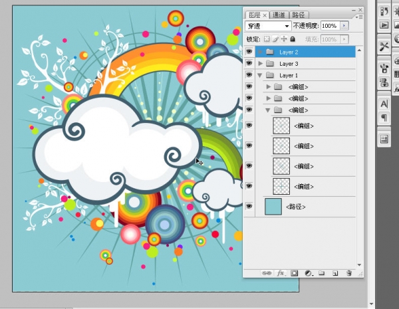Hide the 路径 background layer
This screenshot has height=309, width=399.
[249, 207]
